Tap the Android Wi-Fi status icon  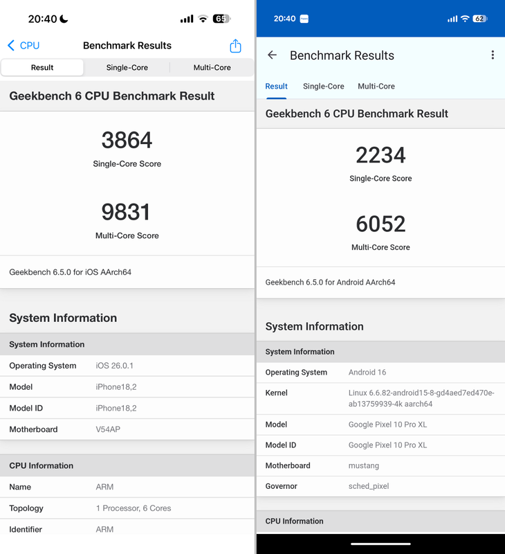465,19
